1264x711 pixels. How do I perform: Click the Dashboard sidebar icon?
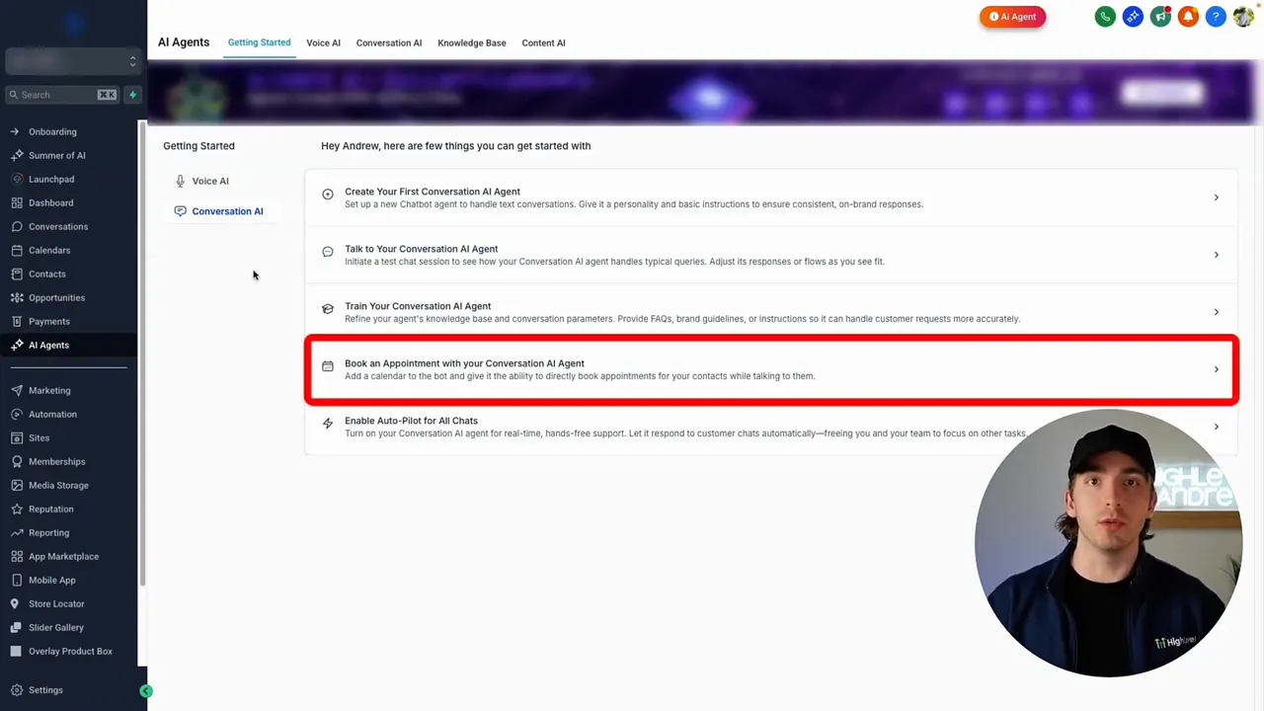(17, 202)
